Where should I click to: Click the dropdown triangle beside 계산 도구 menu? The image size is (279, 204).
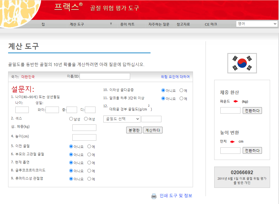click(x=111, y=24)
